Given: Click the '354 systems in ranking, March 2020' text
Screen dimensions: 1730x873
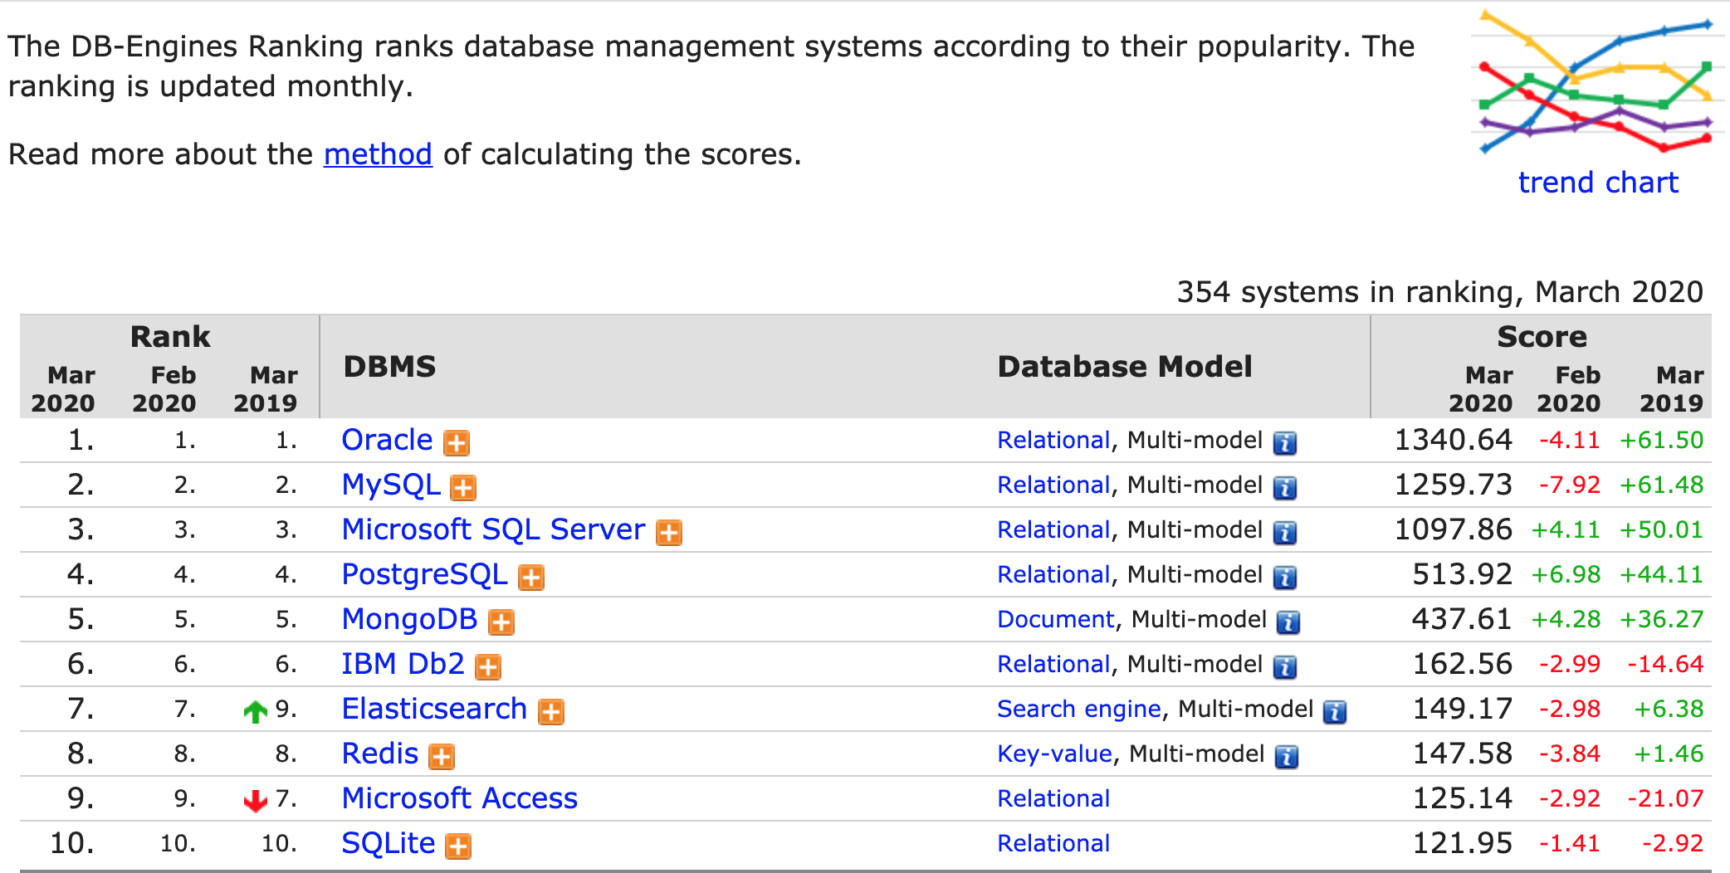Looking at the screenshot, I should tap(1439, 292).
